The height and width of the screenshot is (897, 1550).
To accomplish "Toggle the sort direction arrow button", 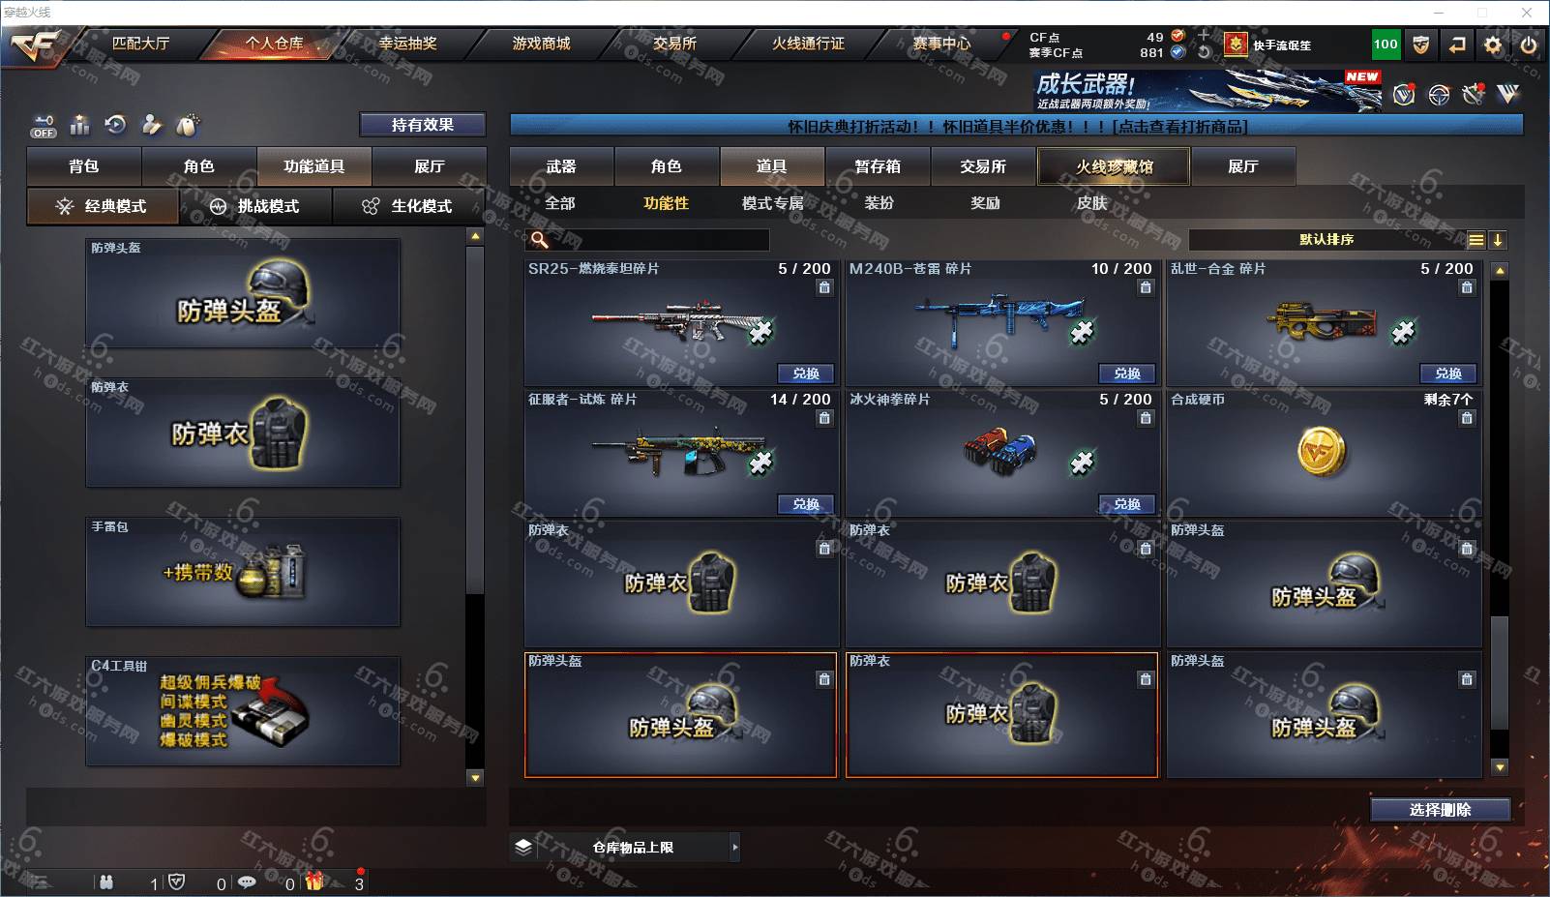I will point(1498,240).
